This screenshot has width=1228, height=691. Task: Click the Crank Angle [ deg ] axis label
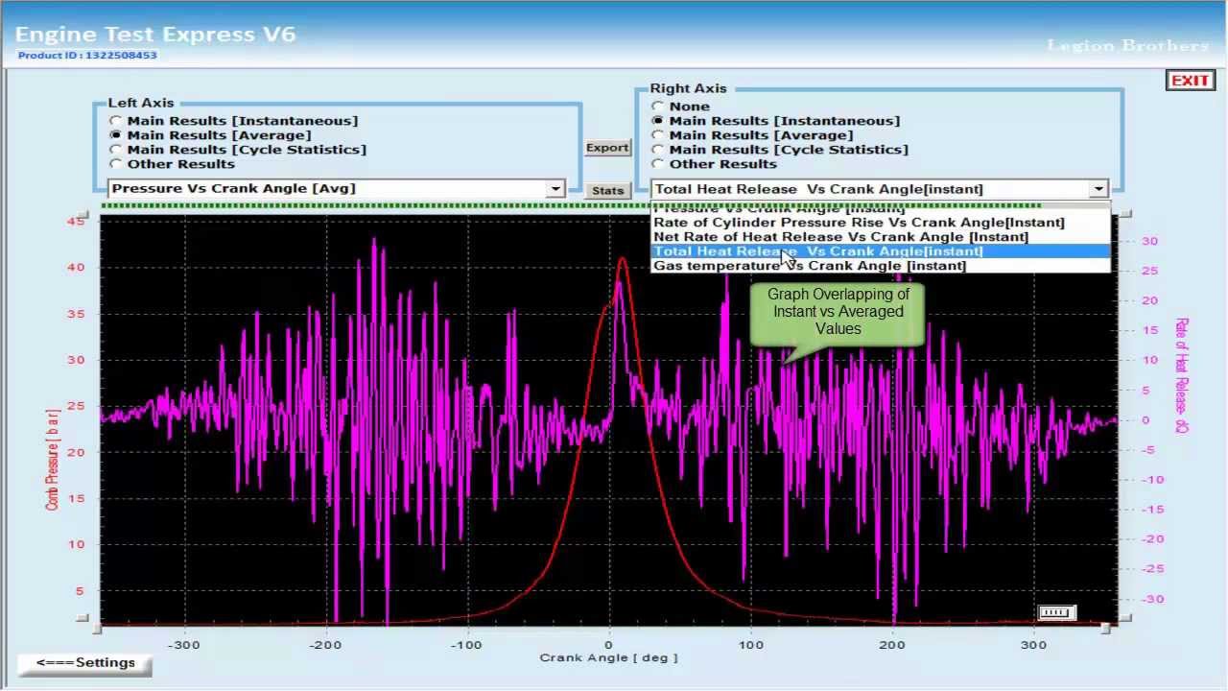click(608, 657)
